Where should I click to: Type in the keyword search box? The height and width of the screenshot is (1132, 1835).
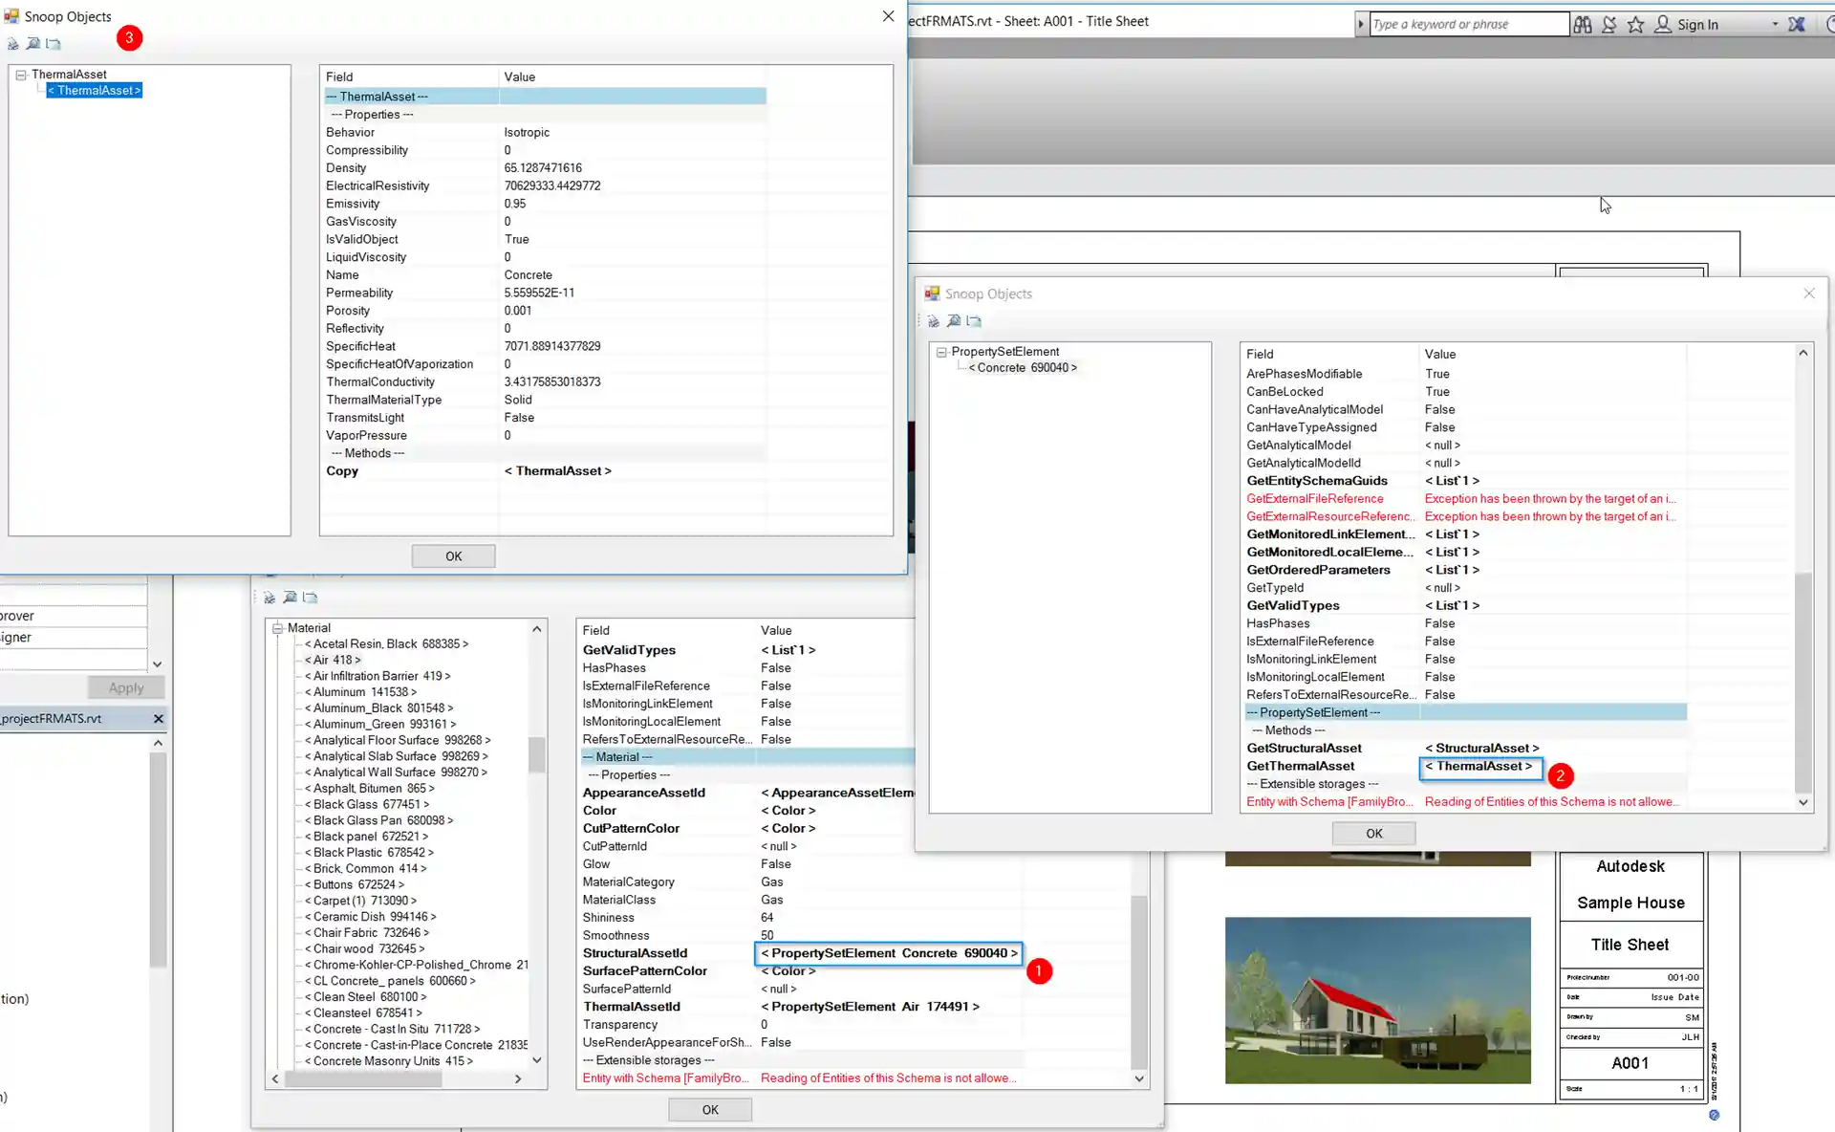[1469, 23]
